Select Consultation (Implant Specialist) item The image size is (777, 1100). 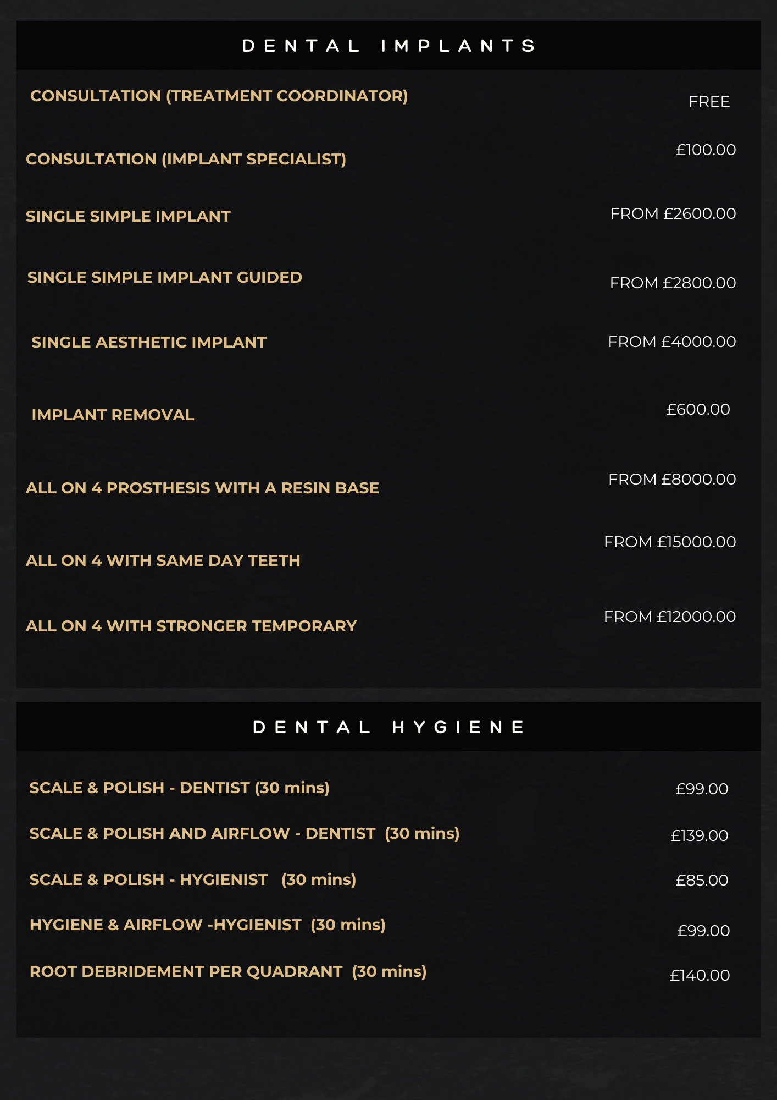click(x=186, y=159)
